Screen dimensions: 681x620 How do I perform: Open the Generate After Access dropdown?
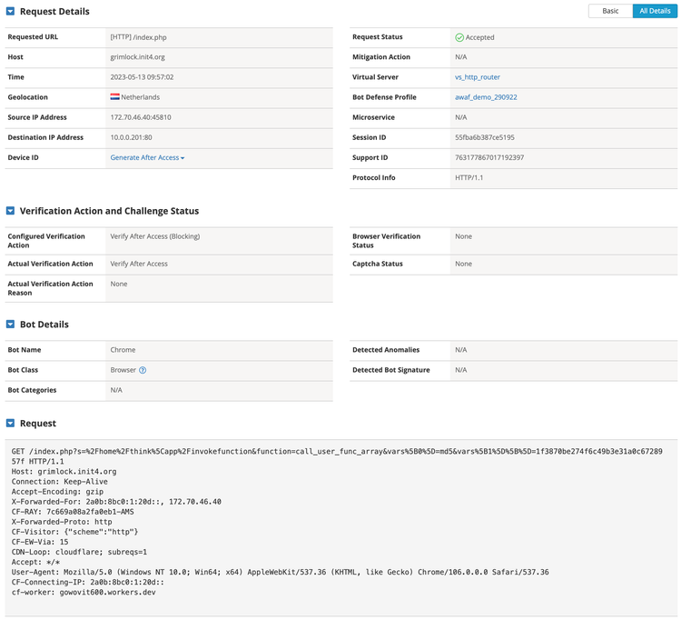(147, 158)
